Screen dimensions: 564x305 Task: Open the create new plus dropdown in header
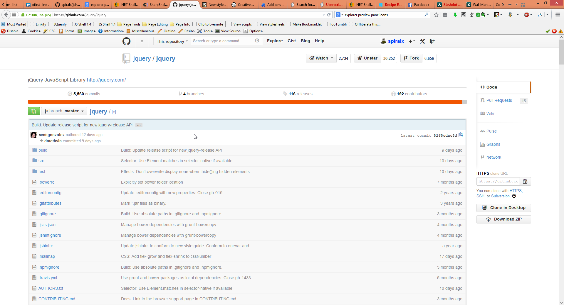tap(412, 41)
